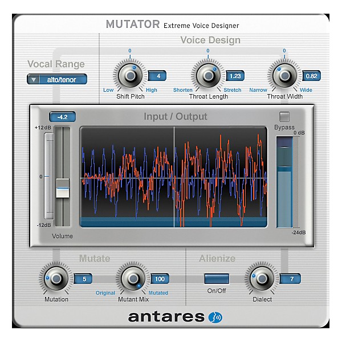The height and width of the screenshot is (342, 342).
Task: Select the alto/tenor vocal range field
Action: click(x=63, y=80)
